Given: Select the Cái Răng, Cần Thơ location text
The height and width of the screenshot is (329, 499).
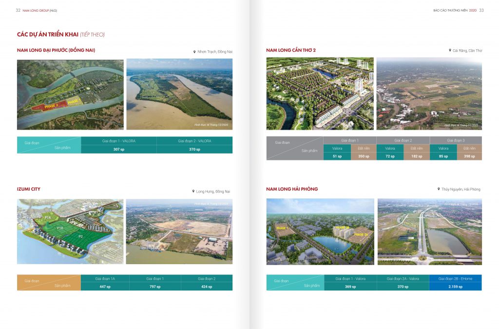Looking at the screenshot, I should coord(467,51).
